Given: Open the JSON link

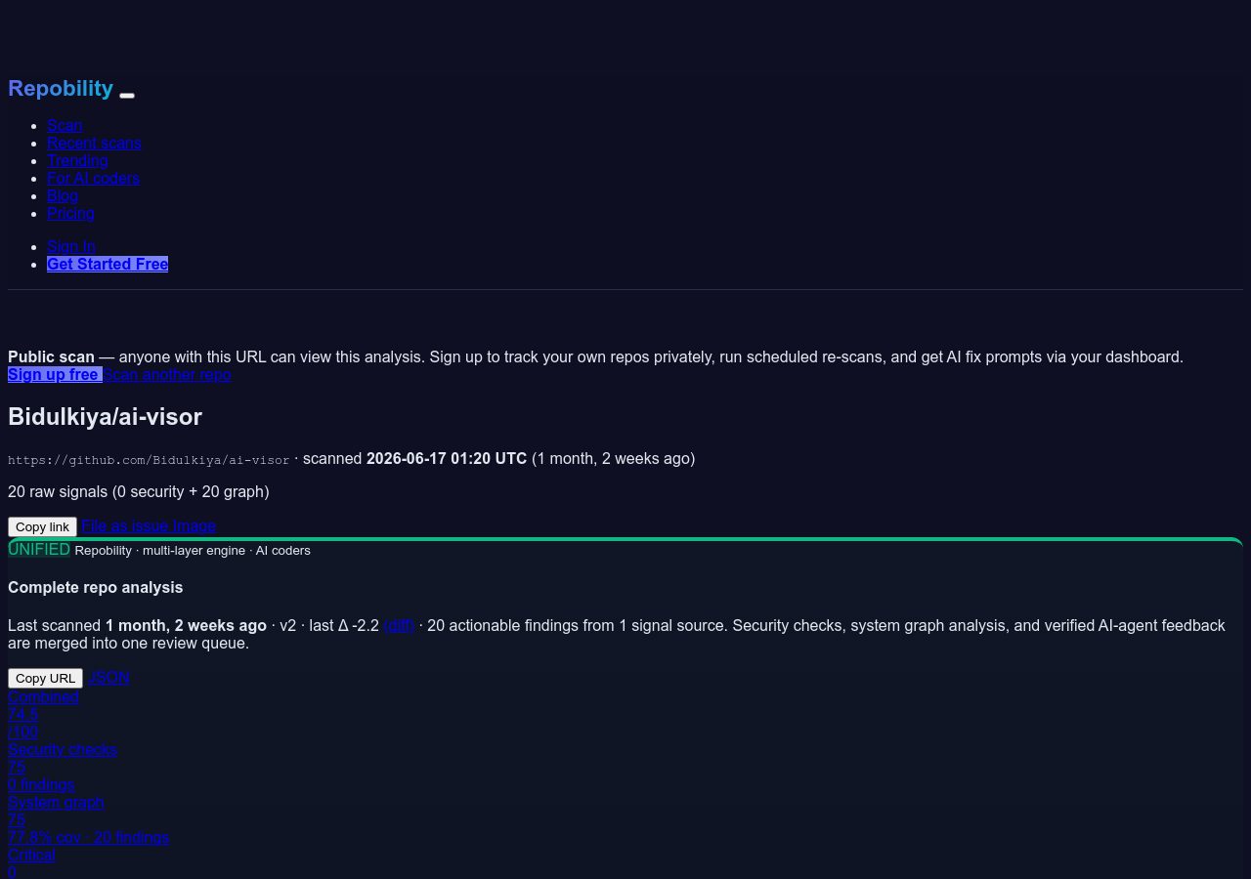Looking at the screenshot, I should coord(108,677).
